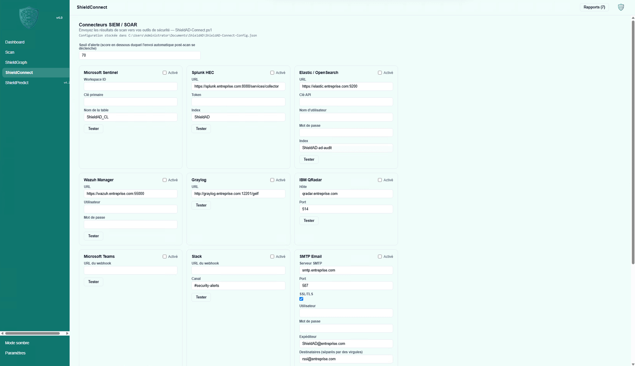Click the Expéditeur email field

tap(346, 344)
